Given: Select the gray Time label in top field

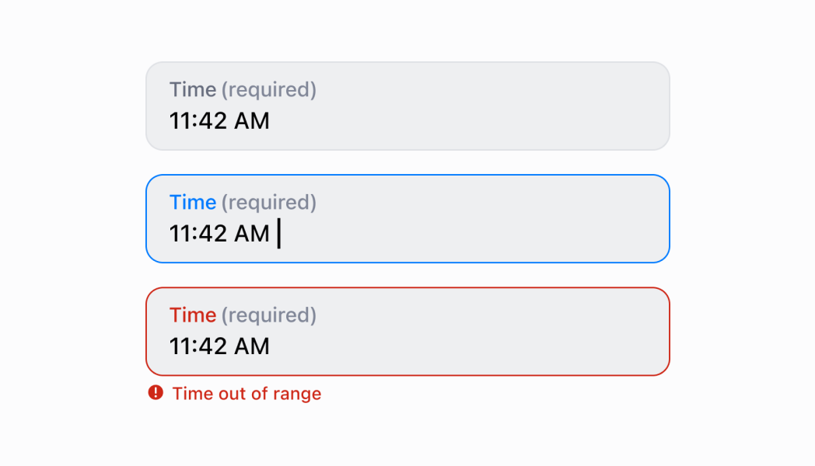Looking at the screenshot, I should click(192, 89).
